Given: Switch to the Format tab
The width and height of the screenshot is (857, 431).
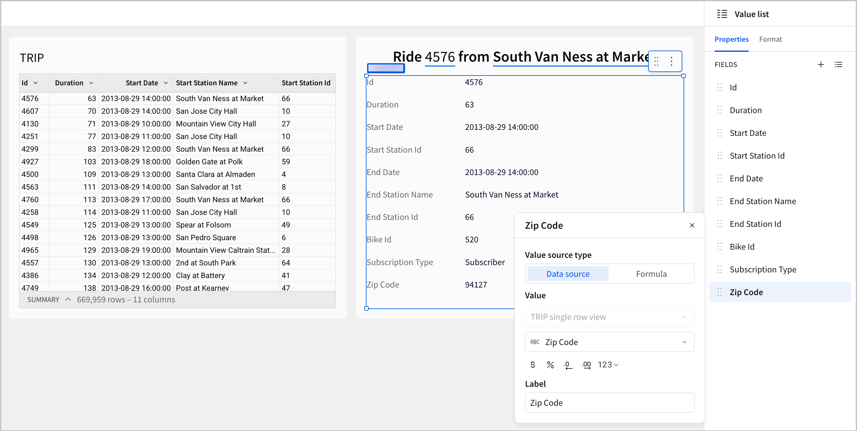Looking at the screenshot, I should click(771, 39).
